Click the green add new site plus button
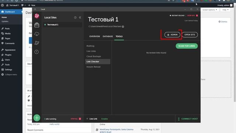236x133 pixels. tap(37, 118)
